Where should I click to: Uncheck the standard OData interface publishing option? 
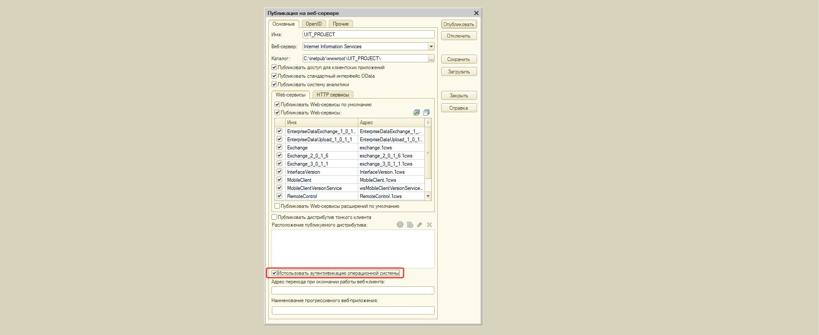click(274, 76)
